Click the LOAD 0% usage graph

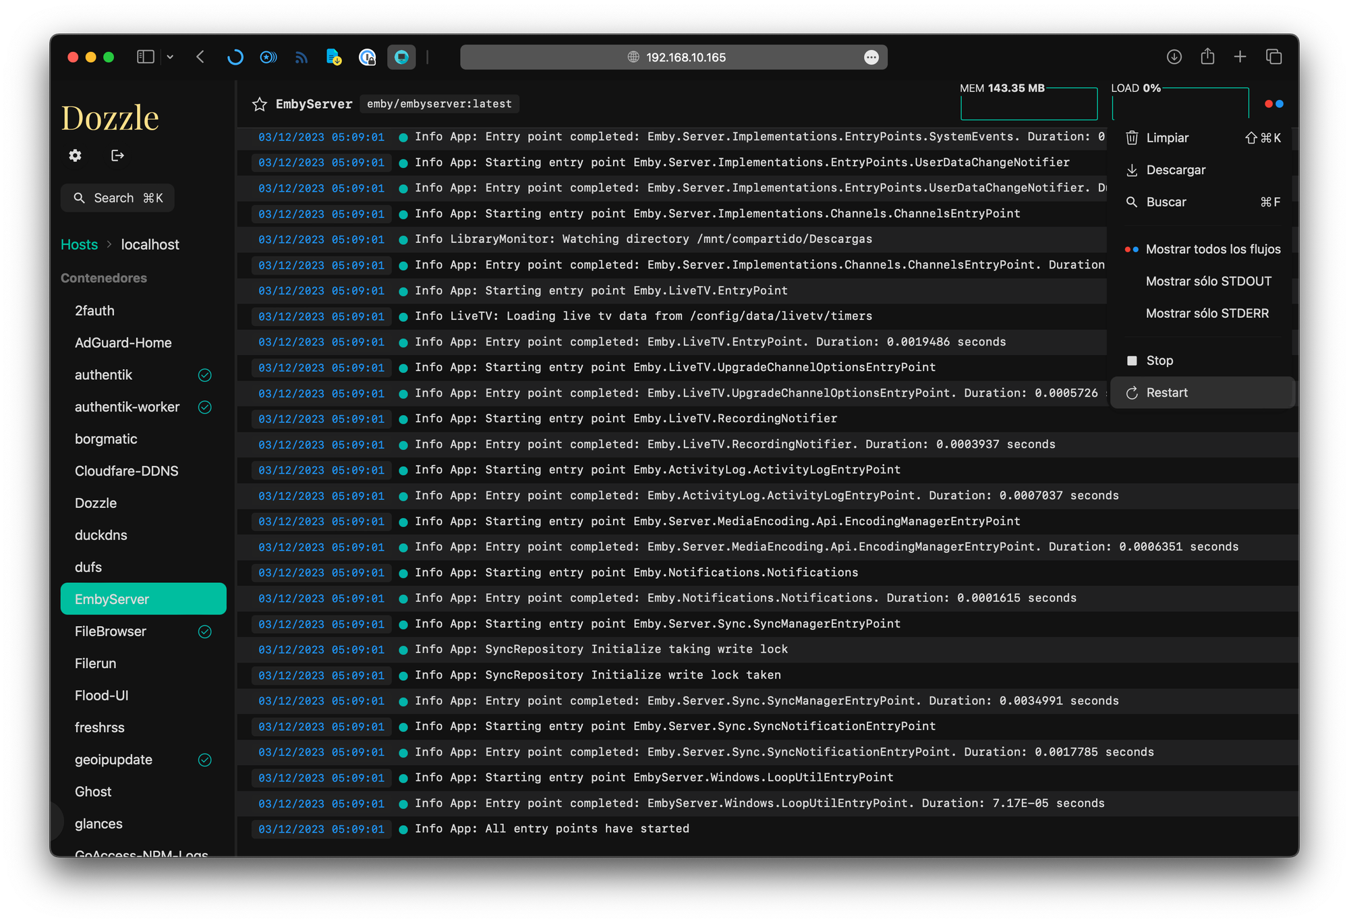(1180, 103)
